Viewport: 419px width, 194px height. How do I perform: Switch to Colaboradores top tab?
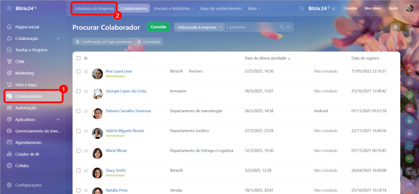click(134, 9)
